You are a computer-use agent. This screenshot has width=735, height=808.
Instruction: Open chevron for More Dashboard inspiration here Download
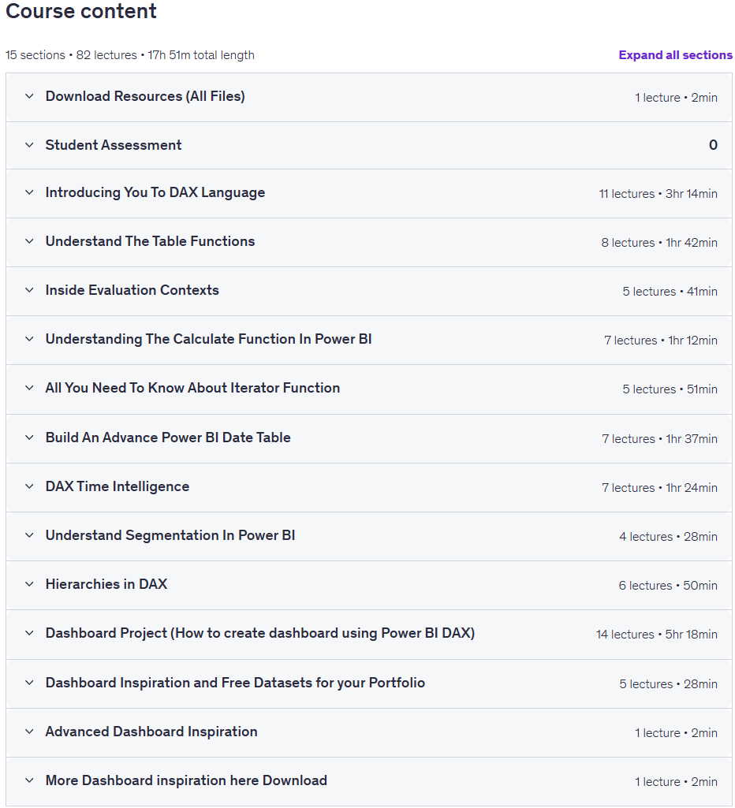[29, 780]
